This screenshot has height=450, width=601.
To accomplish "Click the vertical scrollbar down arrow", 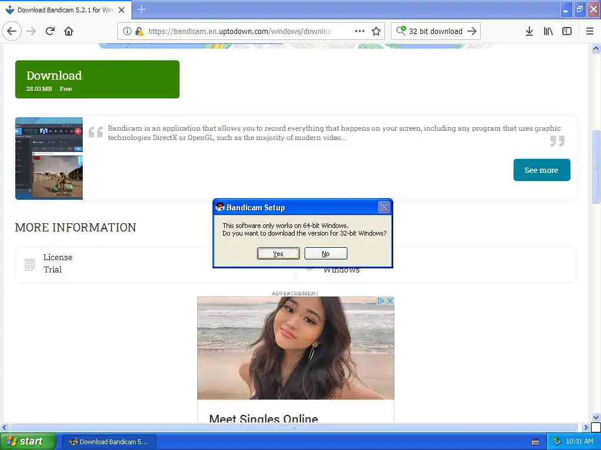I will pyautogui.click(x=596, y=417).
